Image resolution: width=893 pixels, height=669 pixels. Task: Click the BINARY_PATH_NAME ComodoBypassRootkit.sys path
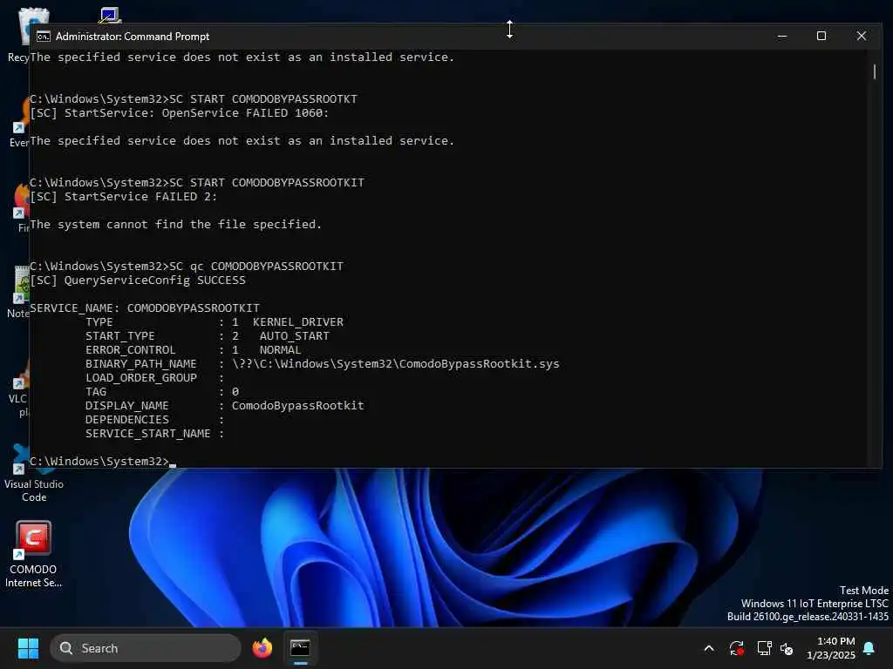pos(395,364)
